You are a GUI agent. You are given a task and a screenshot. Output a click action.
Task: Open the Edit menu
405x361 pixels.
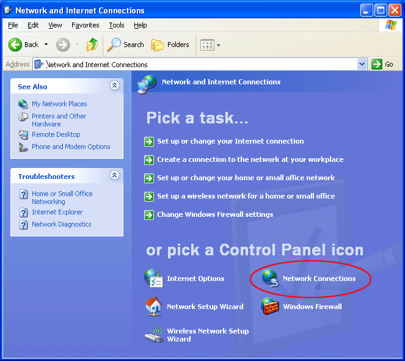pyautogui.click(x=33, y=25)
